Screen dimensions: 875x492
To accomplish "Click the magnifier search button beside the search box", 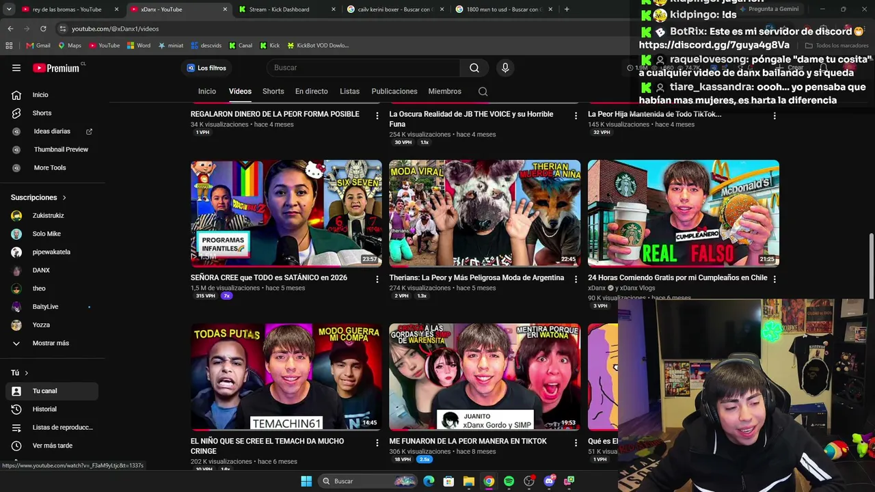I will coord(474,68).
